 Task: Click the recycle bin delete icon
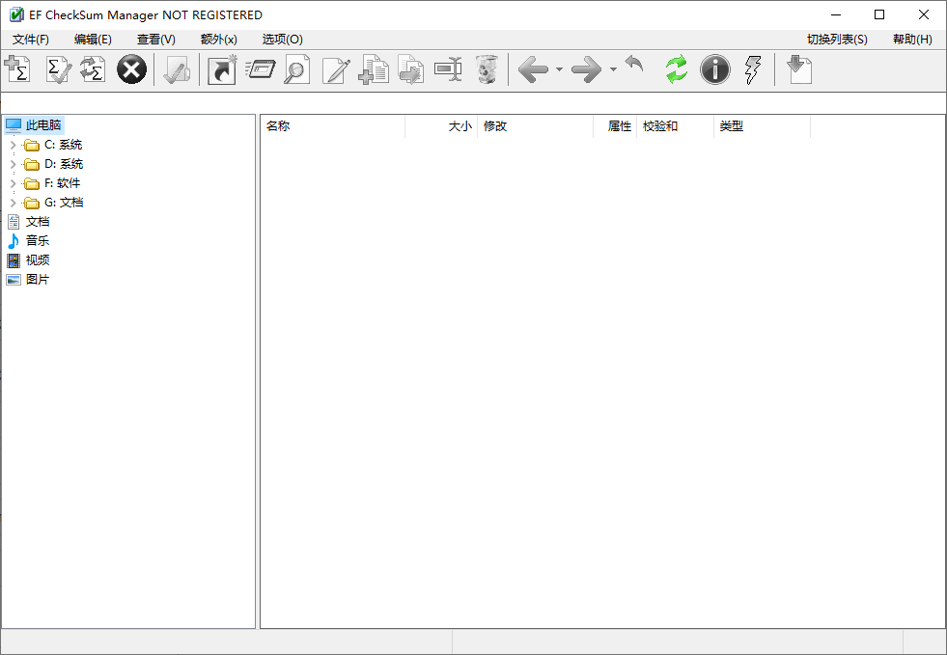(x=487, y=69)
